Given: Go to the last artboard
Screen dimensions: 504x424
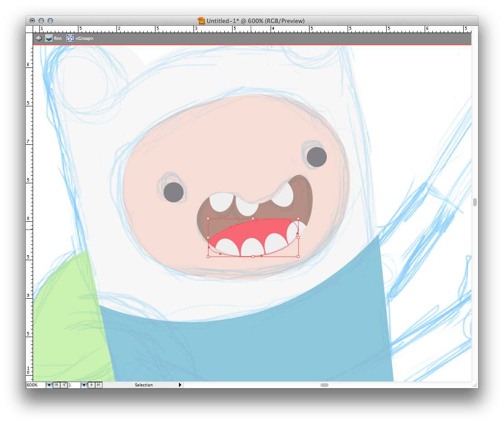Looking at the screenshot, I should (x=99, y=385).
